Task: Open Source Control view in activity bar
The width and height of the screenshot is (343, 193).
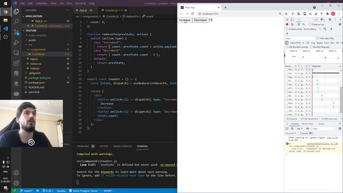Action: [16, 32]
